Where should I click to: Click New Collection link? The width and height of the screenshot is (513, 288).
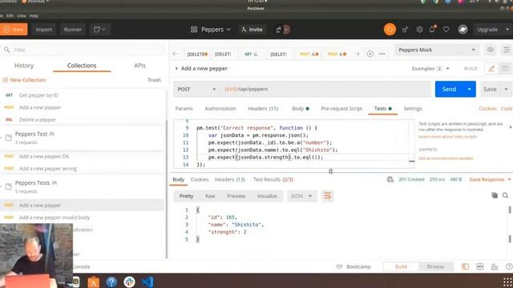(x=24, y=80)
